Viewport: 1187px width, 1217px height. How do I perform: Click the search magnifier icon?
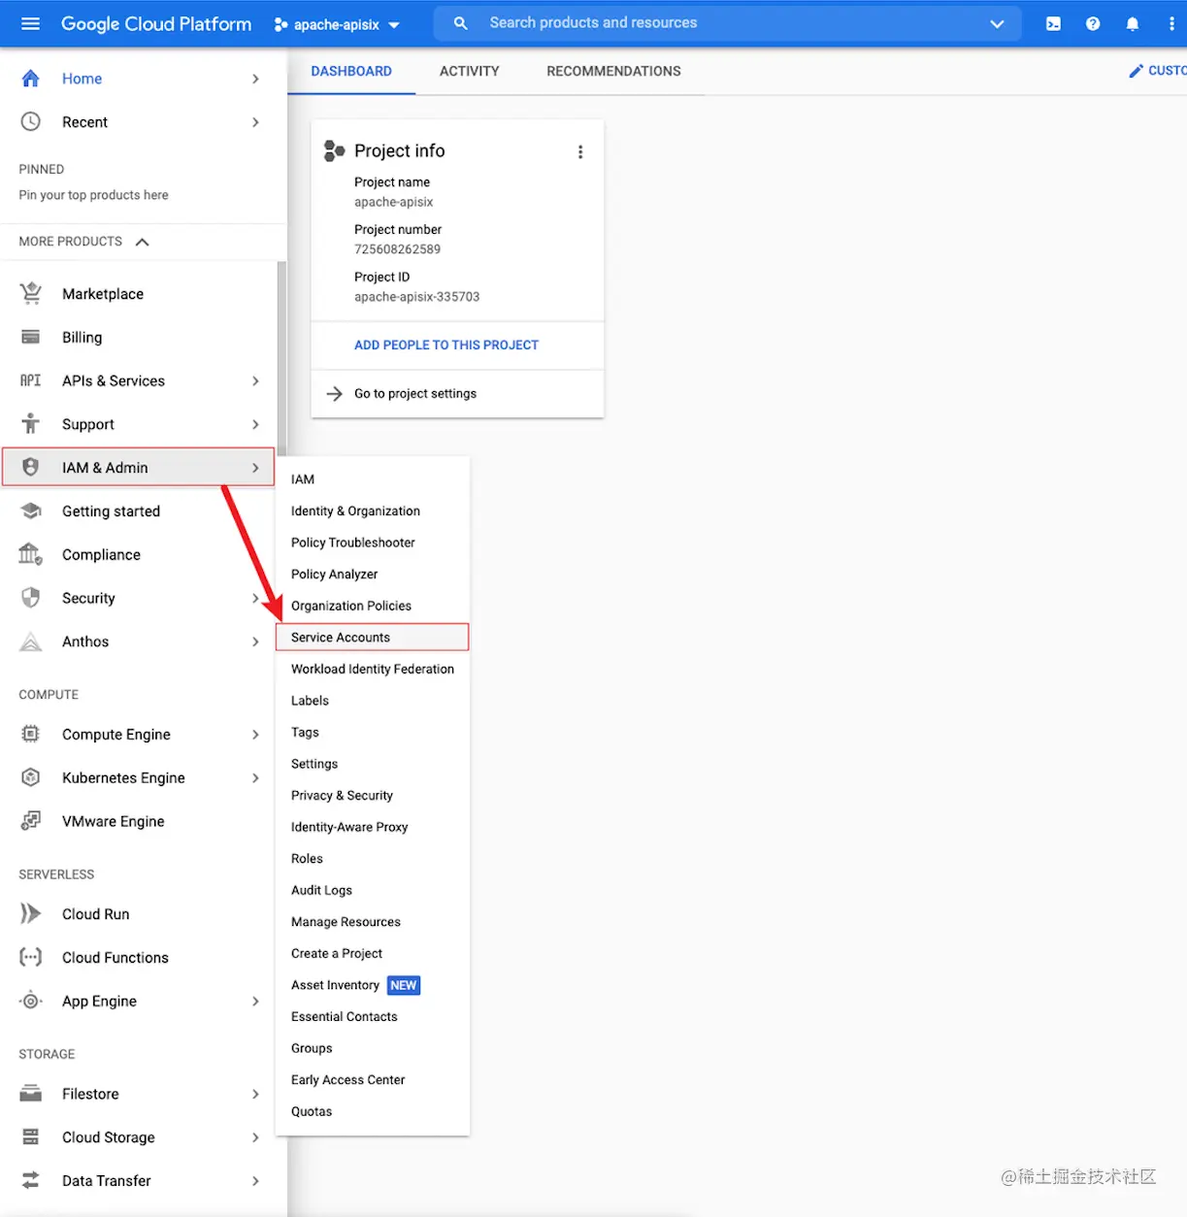(x=461, y=23)
